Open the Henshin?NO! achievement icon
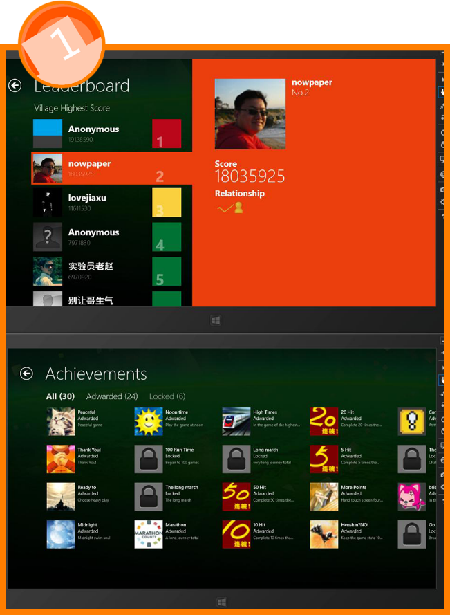This screenshot has width=450, height=615. [324, 534]
